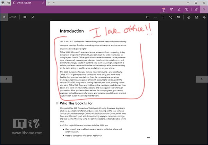Click the save as pencil icon
This screenshot has width=208, height=145.
204,17
